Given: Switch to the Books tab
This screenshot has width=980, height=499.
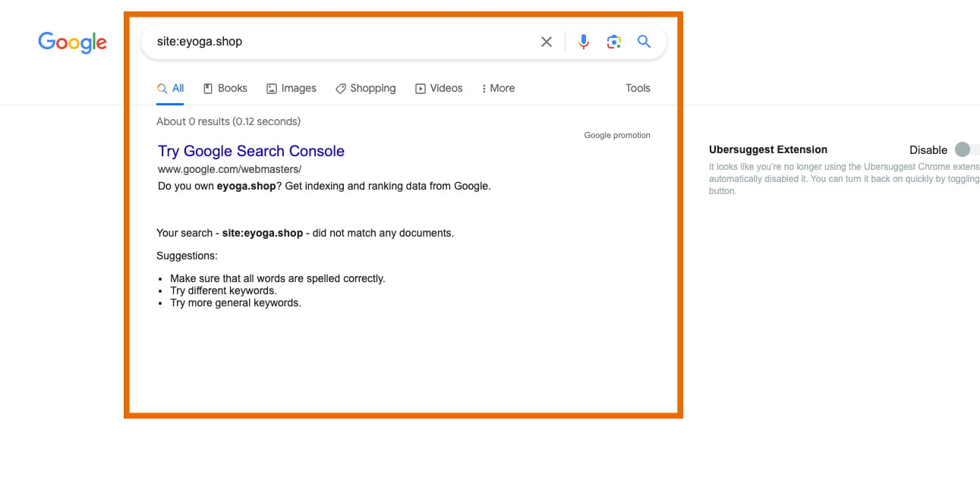Looking at the screenshot, I should [225, 88].
